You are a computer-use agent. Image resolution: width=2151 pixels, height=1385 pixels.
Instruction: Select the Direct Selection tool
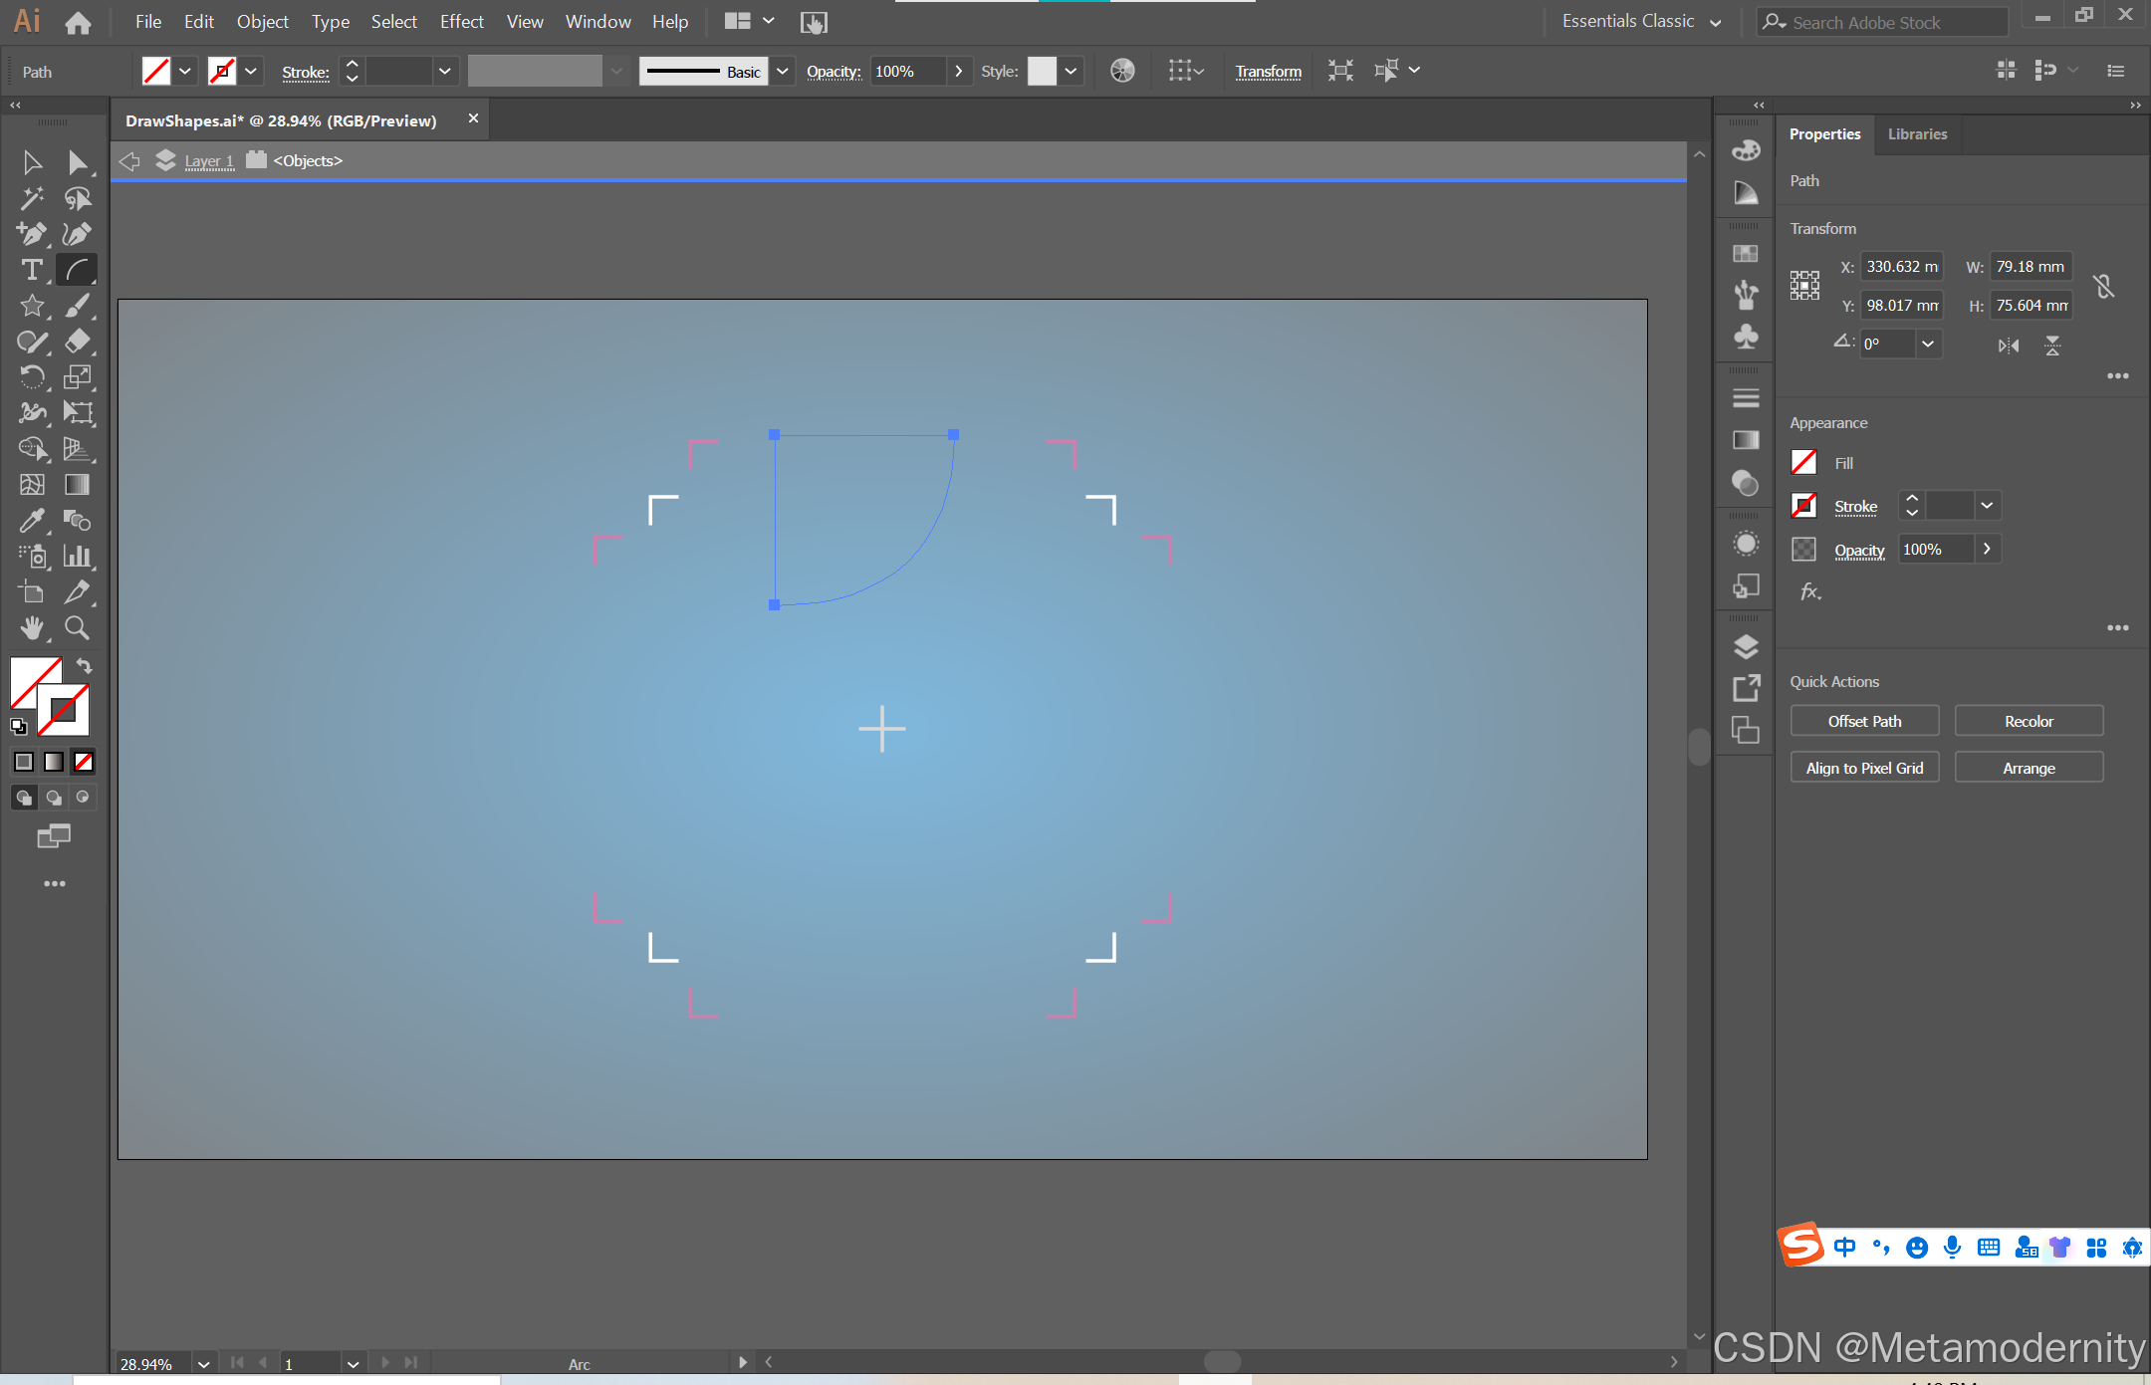point(77,162)
